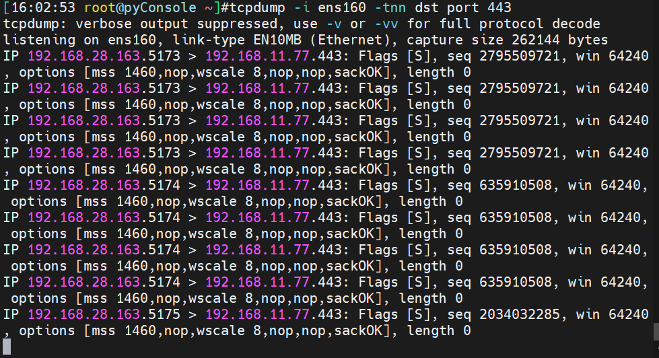Viewport: 659px width, 358px height.
Task: Click the scrollbar thumb on the right edge
Action: coord(656,331)
